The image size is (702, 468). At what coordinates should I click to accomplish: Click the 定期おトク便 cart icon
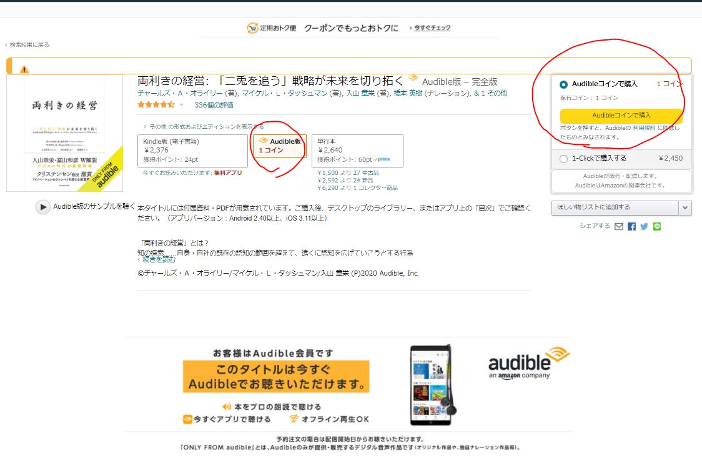tap(252, 28)
